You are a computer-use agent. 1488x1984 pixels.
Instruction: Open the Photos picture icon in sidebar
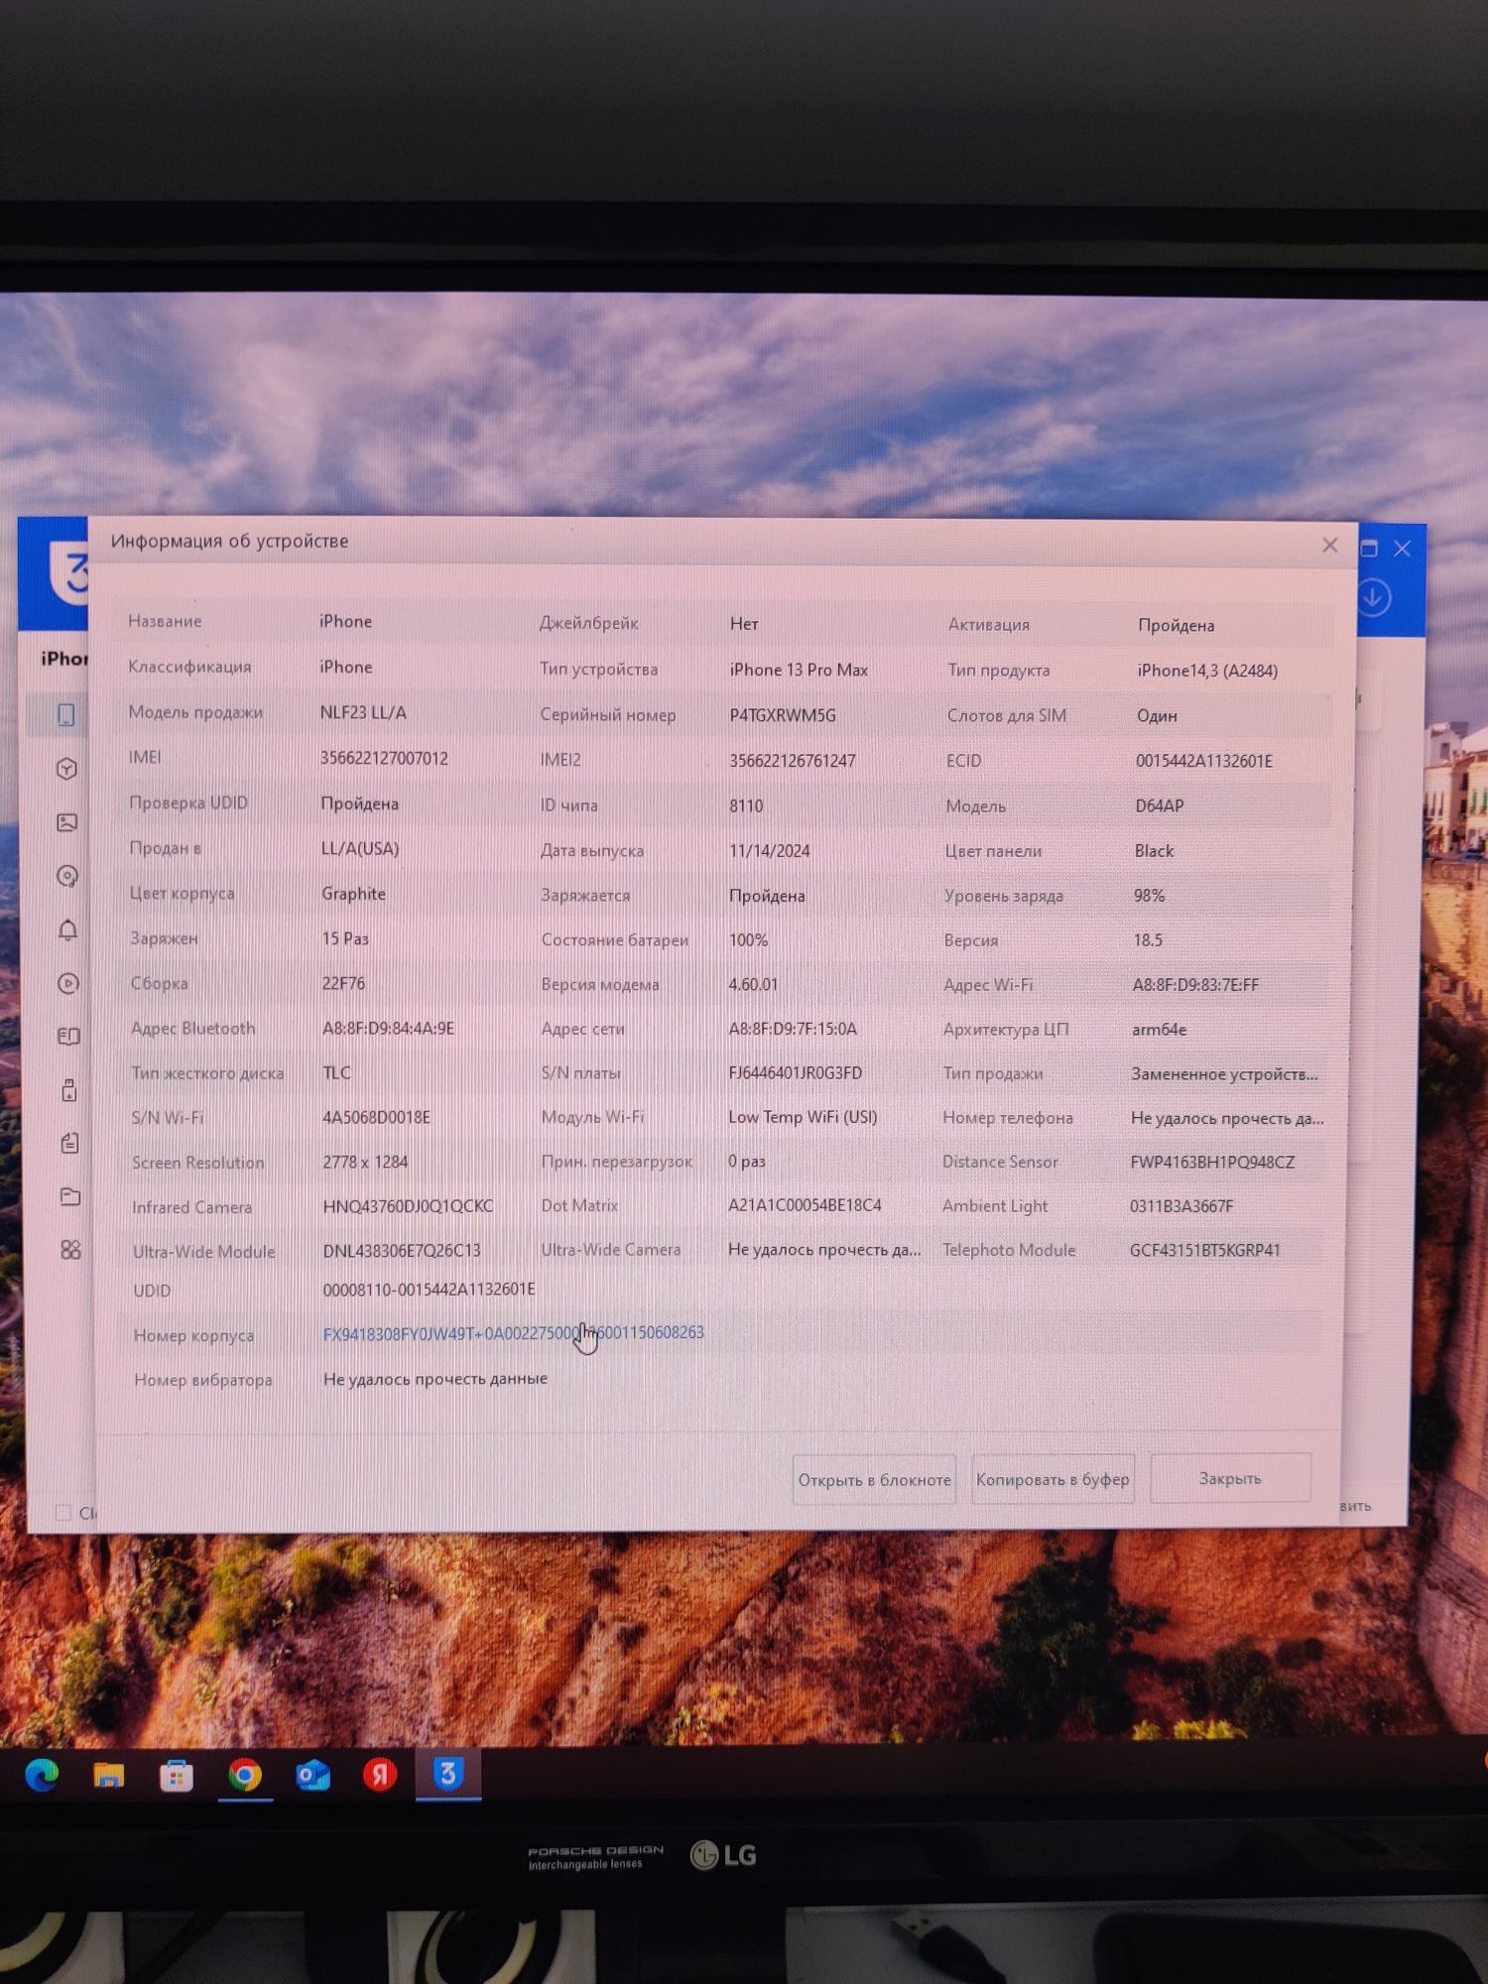(x=67, y=822)
